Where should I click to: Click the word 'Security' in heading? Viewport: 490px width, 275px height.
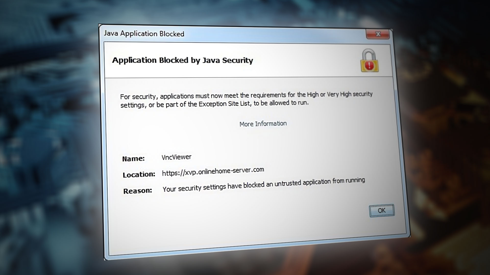[x=237, y=60]
